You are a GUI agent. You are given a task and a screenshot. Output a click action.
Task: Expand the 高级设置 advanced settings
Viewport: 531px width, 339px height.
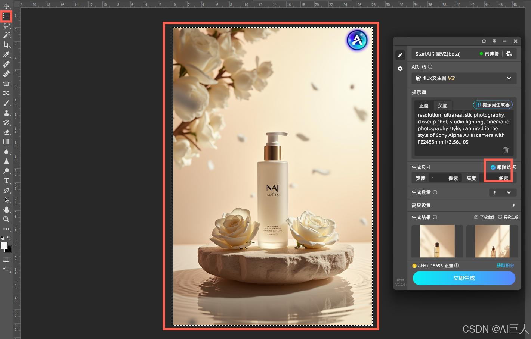pyautogui.click(x=464, y=205)
